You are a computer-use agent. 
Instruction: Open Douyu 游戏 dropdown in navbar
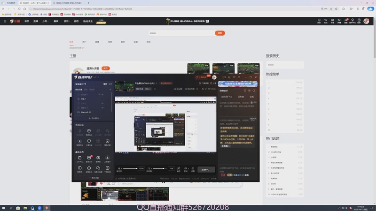point(67,21)
